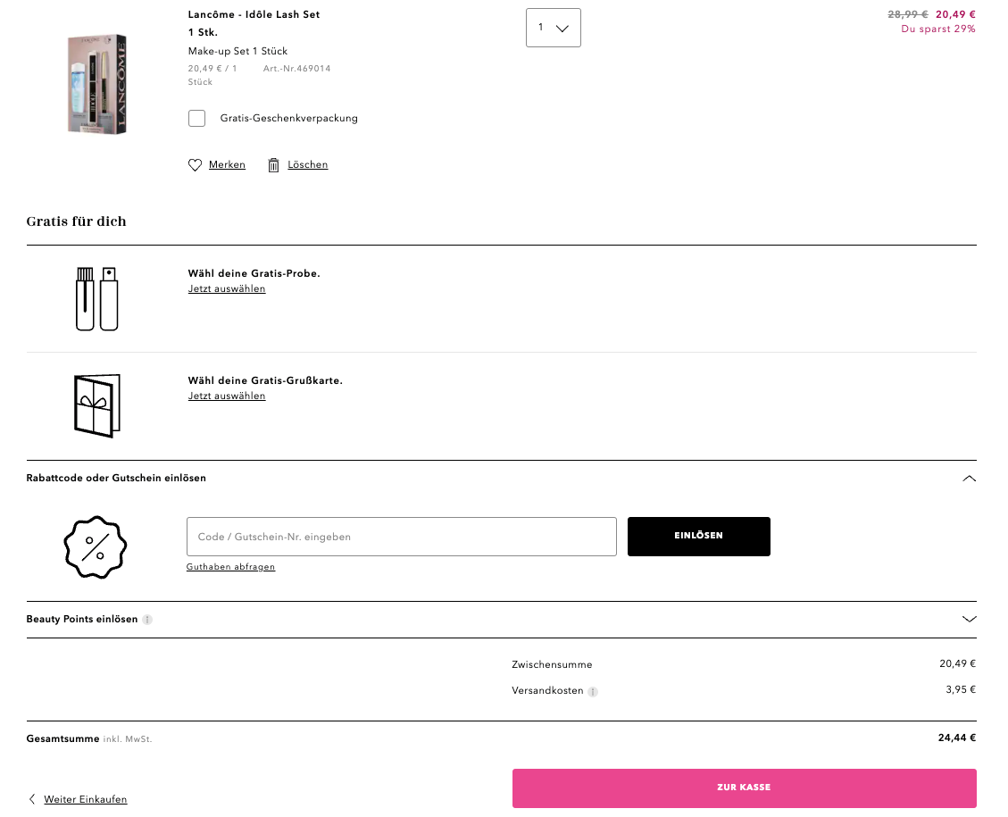Click info icon next to Beauty Points
1008x817 pixels.
[147, 620]
